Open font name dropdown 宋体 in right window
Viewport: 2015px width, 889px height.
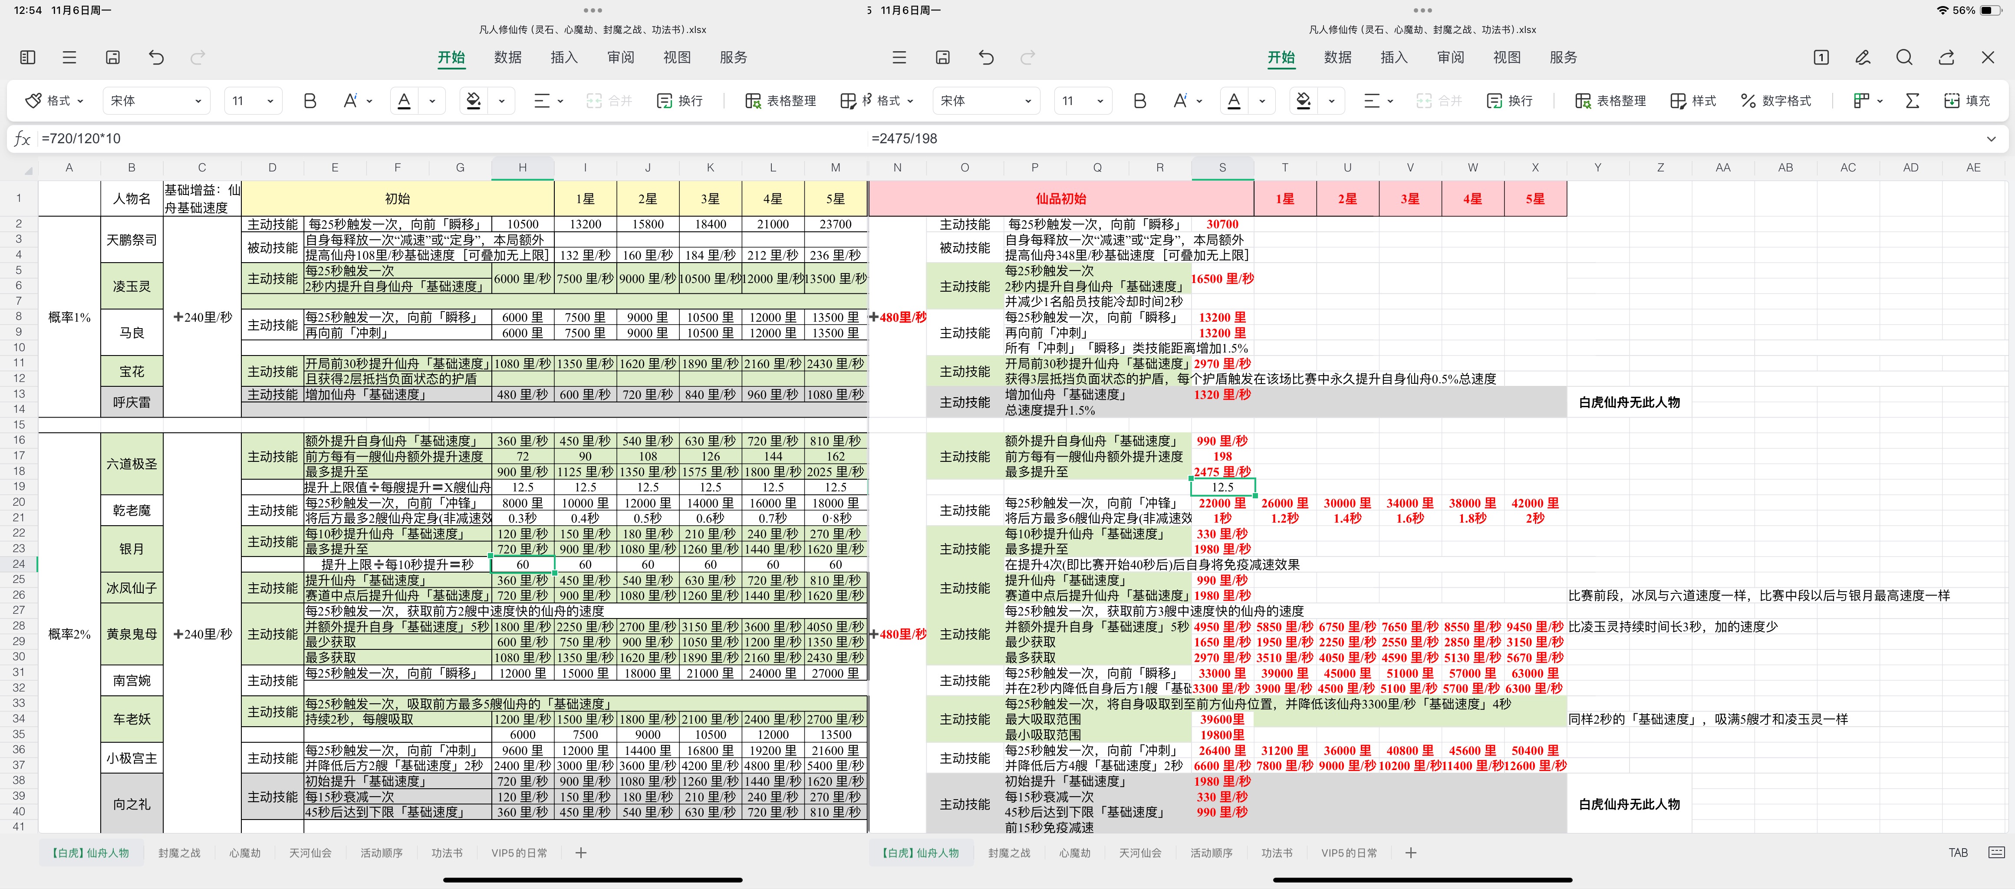(x=986, y=101)
